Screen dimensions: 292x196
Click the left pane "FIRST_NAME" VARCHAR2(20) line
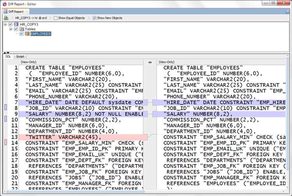[x=68, y=79]
